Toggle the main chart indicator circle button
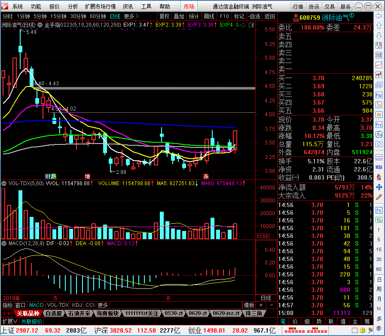This screenshot has height=336, width=385. point(40,25)
